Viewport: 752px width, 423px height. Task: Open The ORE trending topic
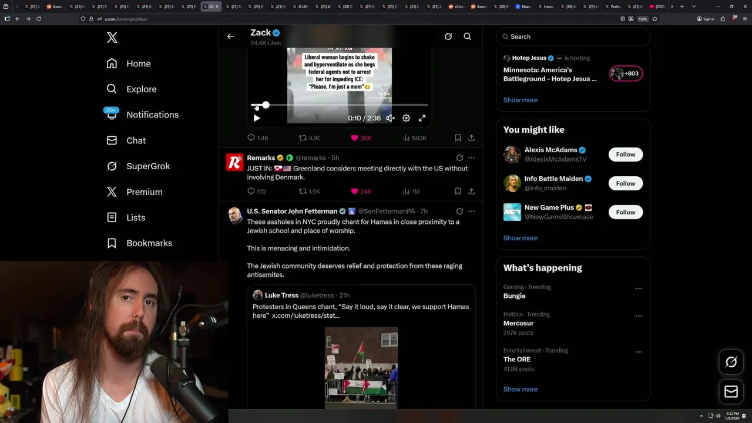pyautogui.click(x=517, y=360)
